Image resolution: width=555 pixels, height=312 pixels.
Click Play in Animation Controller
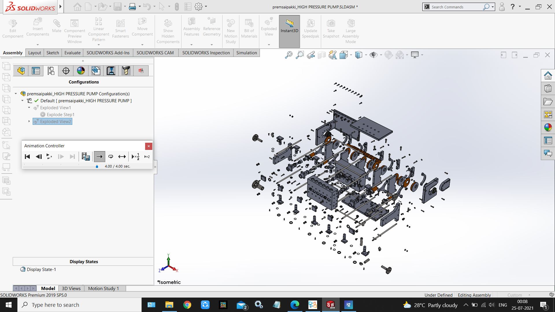tap(49, 157)
